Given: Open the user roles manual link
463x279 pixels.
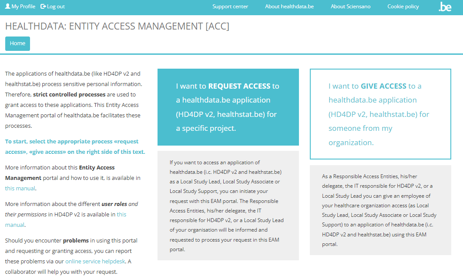Looking at the screenshot, I should (x=121, y=214).
